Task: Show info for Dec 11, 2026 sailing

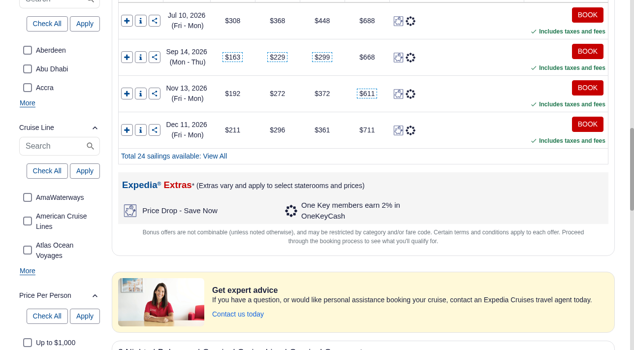Action: [141, 130]
